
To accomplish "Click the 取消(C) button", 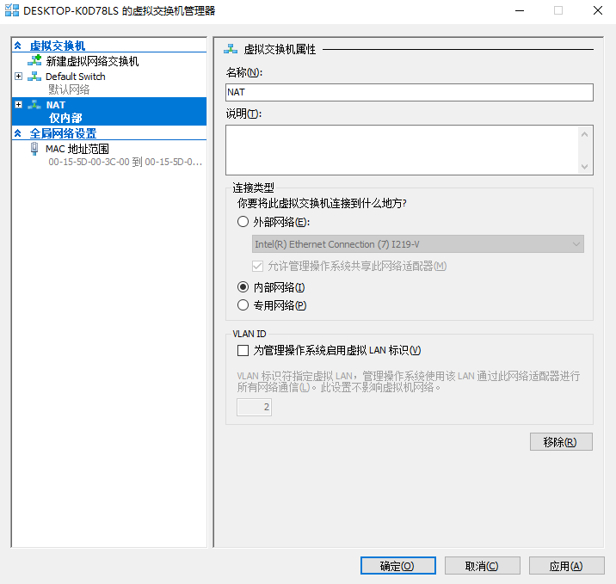I will pos(482,566).
